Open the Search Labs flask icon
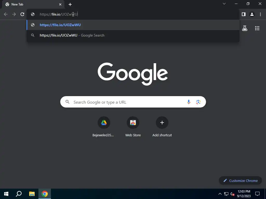Image resolution: width=266 pixels, height=199 pixels. tap(245, 28)
